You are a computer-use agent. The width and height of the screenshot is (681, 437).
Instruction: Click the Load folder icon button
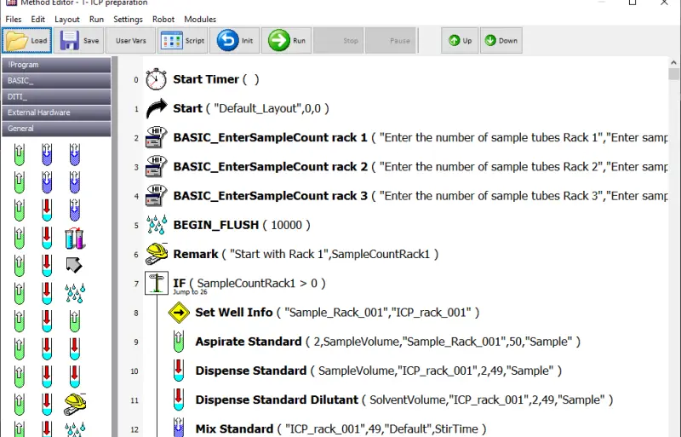point(27,40)
